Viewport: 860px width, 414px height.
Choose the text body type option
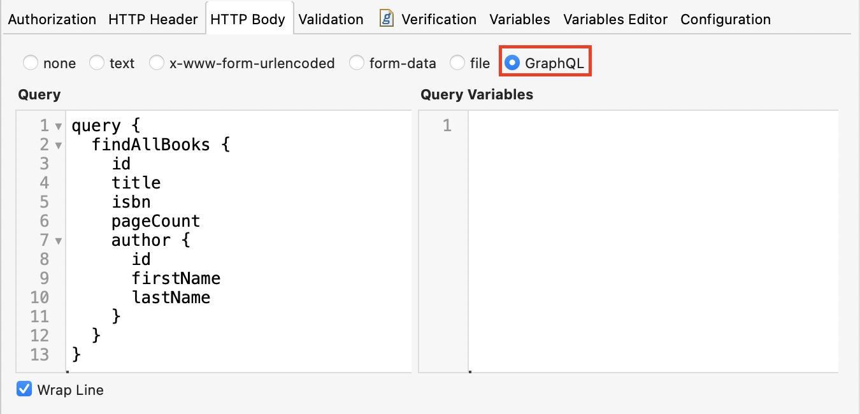click(97, 63)
